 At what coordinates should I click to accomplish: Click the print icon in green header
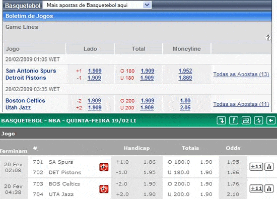click(x=246, y=120)
